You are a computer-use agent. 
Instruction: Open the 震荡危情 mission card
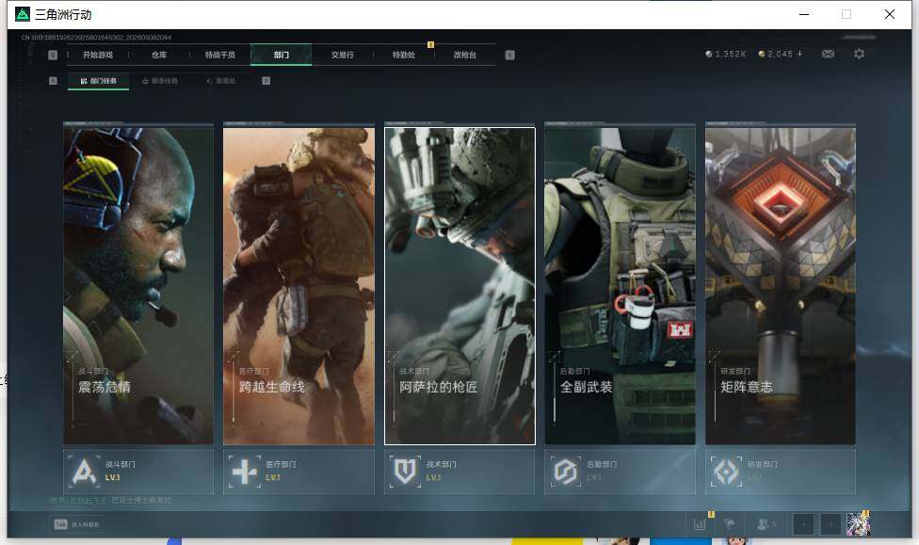[x=138, y=285]
